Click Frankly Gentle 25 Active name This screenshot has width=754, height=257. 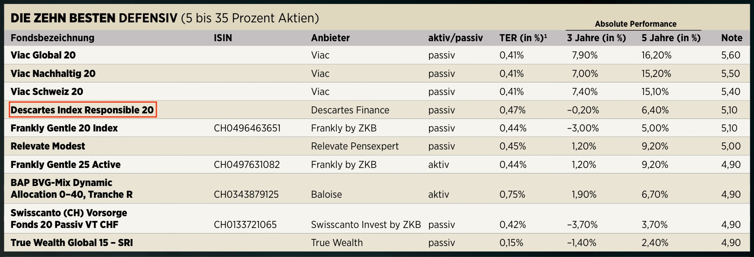tap(66, 165)
